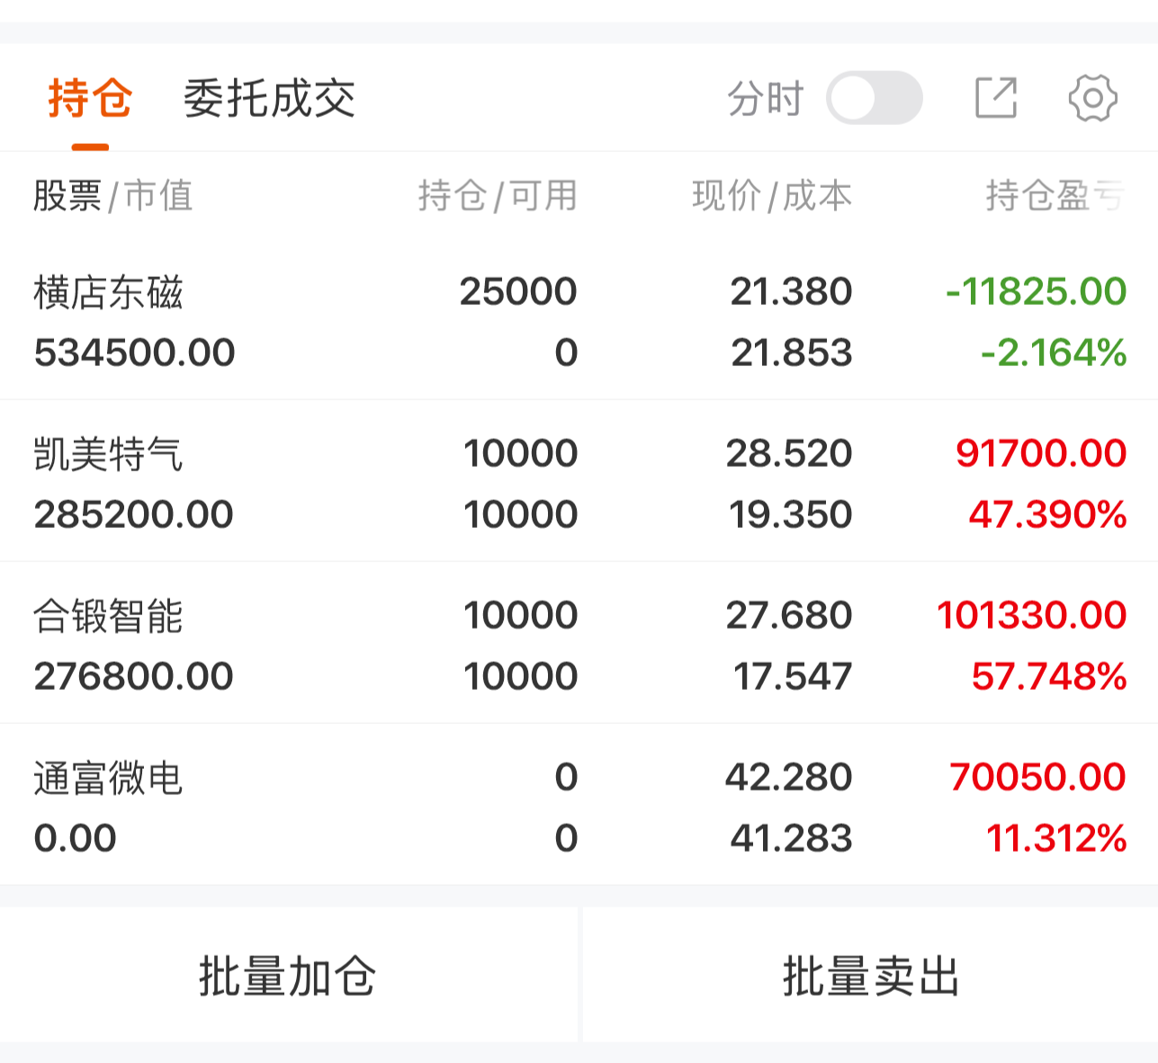Sort by 现价/成本 column header

[x=772, y=195]
